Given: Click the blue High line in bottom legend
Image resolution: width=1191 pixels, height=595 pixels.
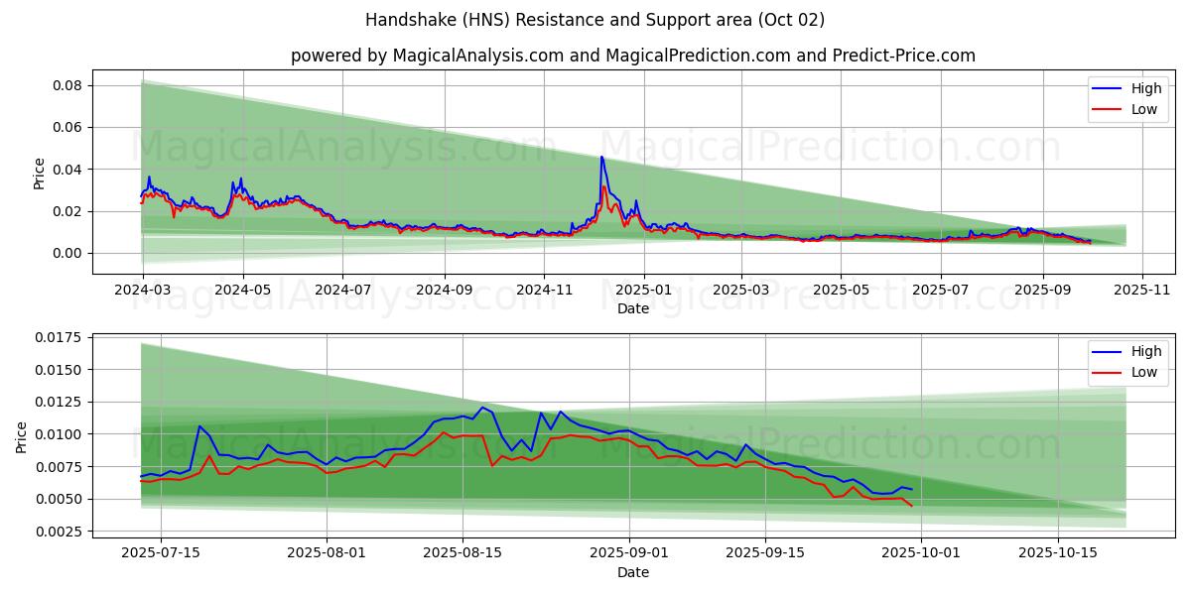Looking at the screenshot, I should click(1108, 351).
